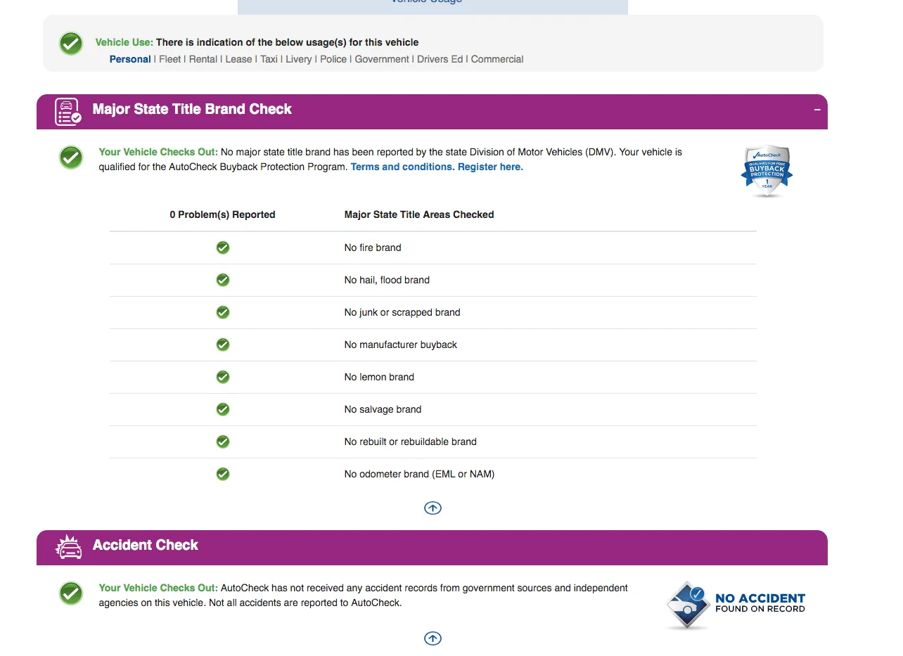
Task: Collapse the Major State Title Brand Check section
Action: tap(817, 110)
